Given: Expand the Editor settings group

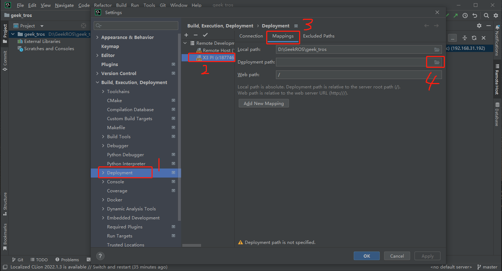Looking at the screenshot, I should pyautogui.click(x=97, y=55).
